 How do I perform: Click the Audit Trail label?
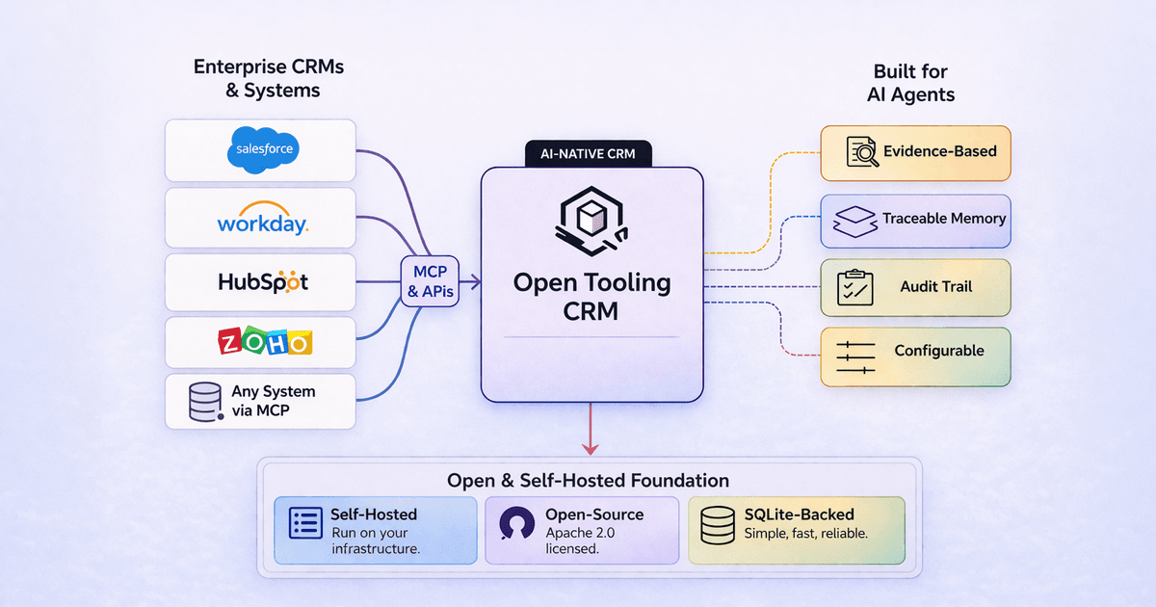click(935, 286)
